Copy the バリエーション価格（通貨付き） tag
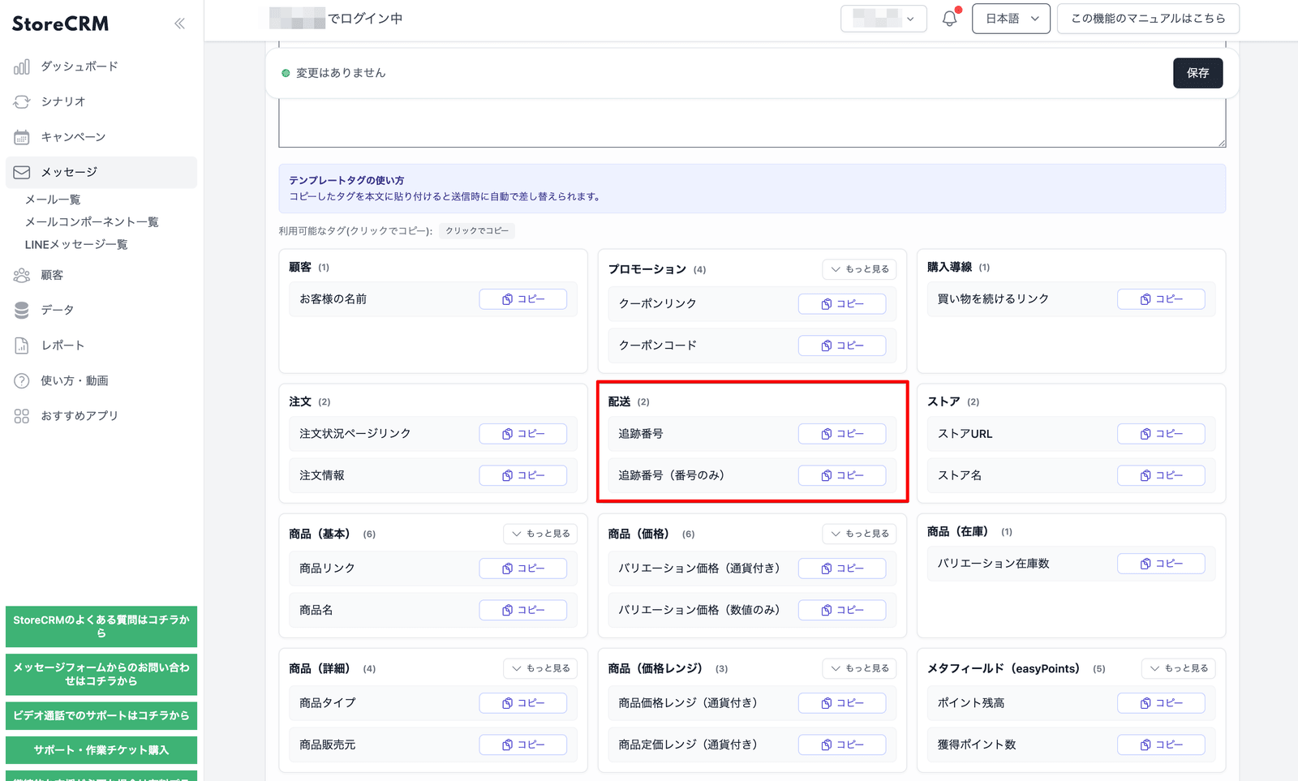Viewport: 1298px width, 781px height. [842, 569]
